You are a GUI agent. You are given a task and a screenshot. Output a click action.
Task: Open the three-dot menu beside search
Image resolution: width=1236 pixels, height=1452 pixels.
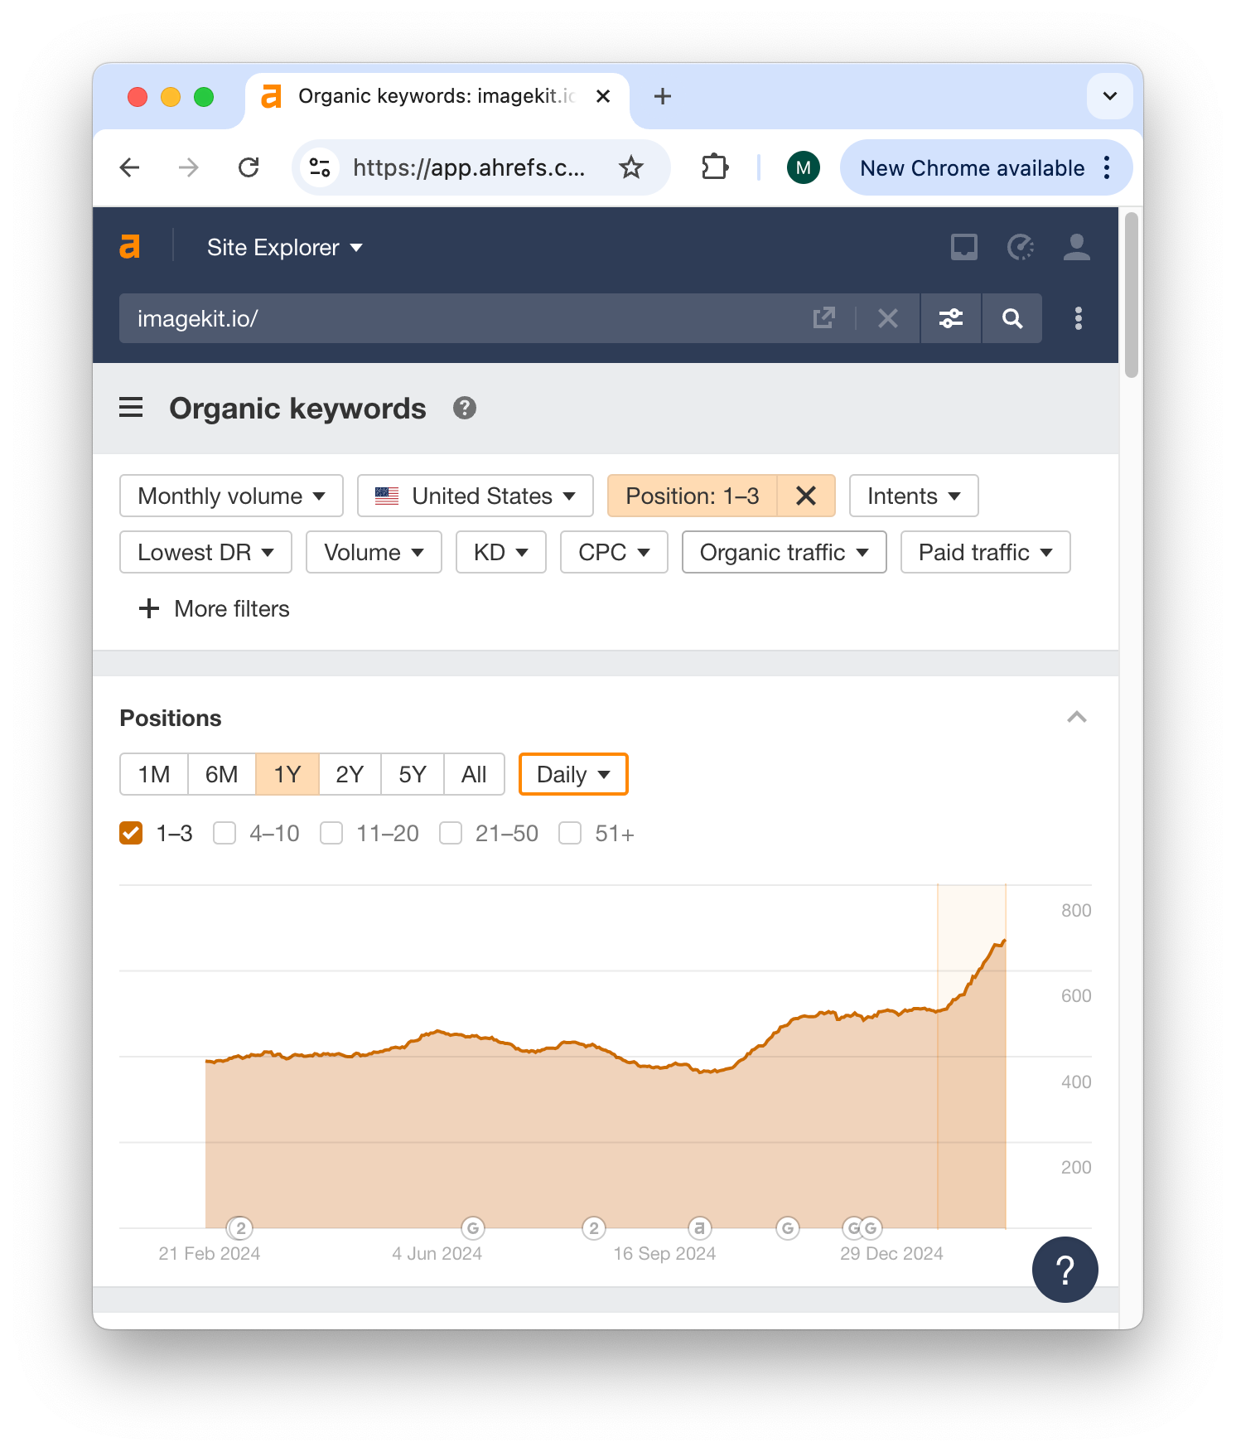(x=1079, y=318)
